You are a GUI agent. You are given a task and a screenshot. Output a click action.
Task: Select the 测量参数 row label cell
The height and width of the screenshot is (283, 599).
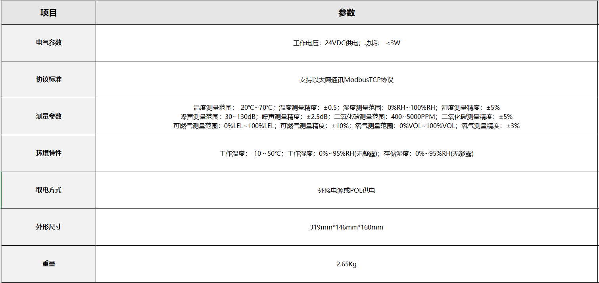pos(48,117)
